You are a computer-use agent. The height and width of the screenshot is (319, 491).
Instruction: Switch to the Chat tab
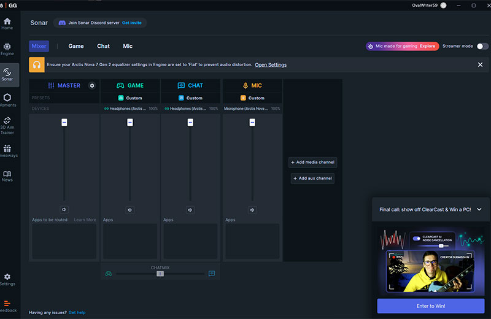click(103, 46)
